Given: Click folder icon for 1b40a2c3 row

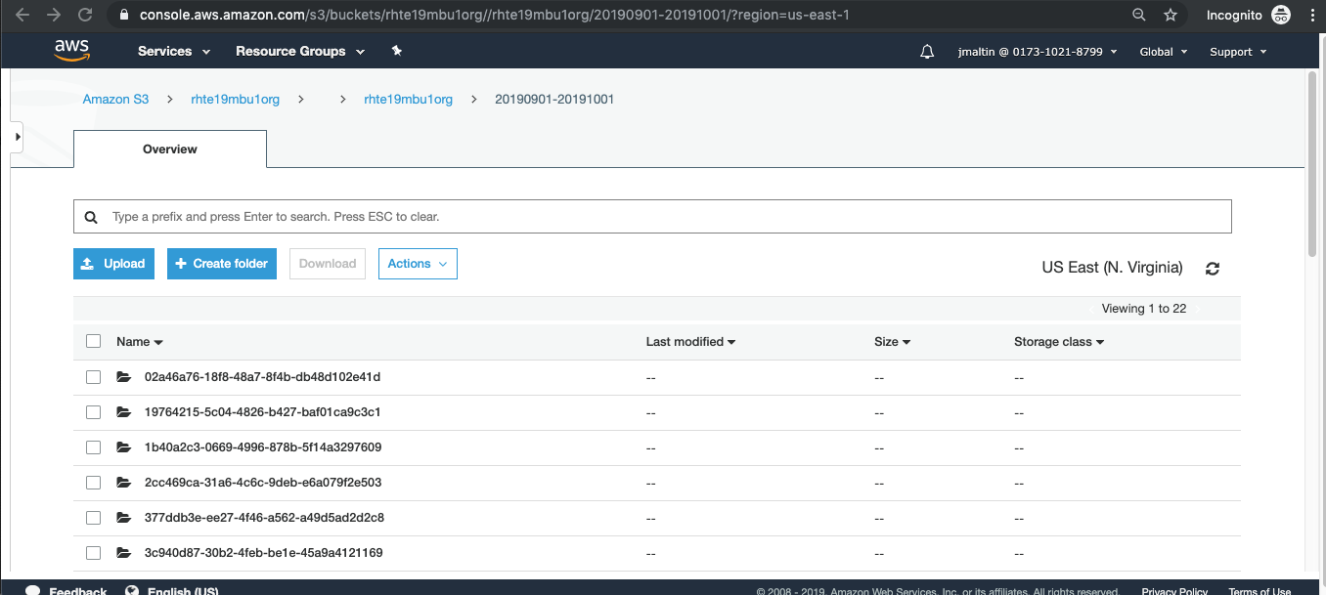Looking at the screenshot, I should tap(123, 447).
